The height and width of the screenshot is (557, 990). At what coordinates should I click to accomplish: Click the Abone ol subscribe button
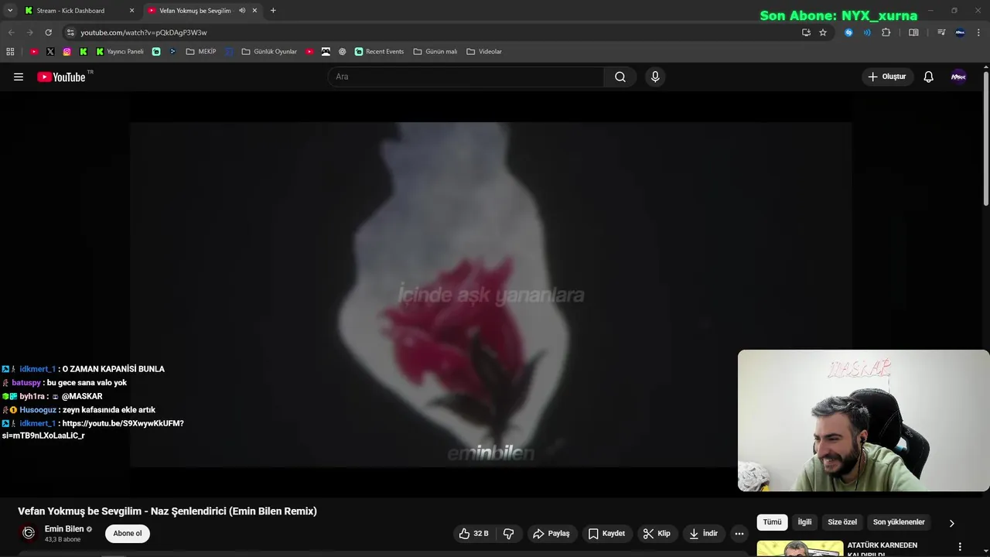(128, 534)
